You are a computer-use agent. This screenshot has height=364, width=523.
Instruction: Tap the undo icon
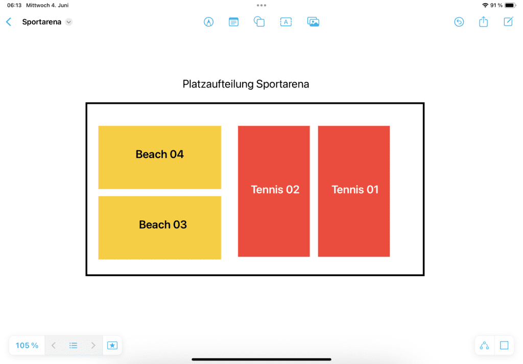(x=459, y=22)
